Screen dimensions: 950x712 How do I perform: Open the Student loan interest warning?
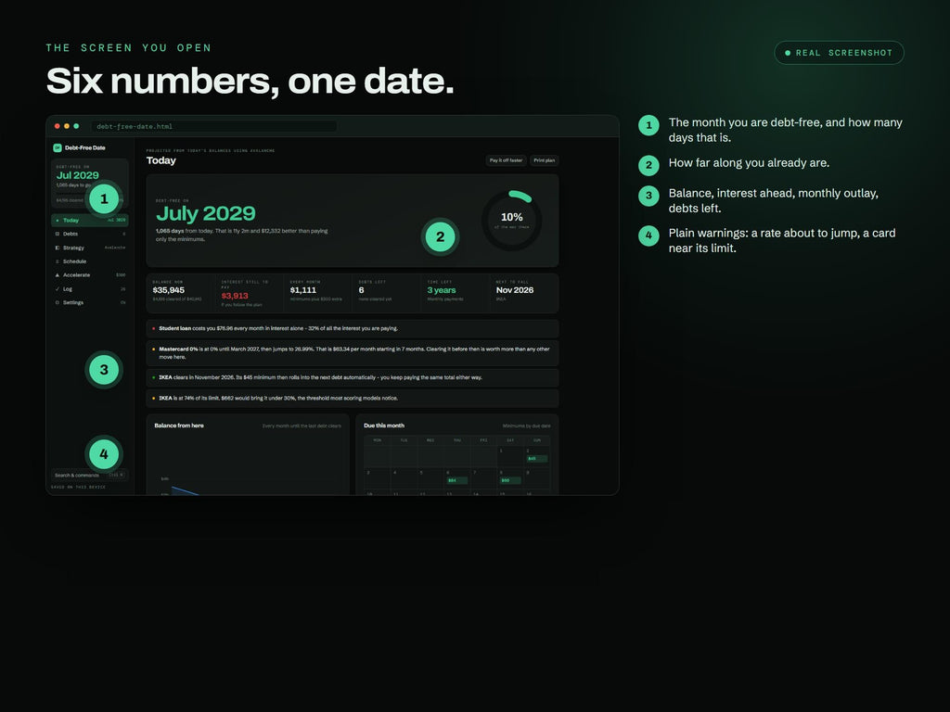352,329
